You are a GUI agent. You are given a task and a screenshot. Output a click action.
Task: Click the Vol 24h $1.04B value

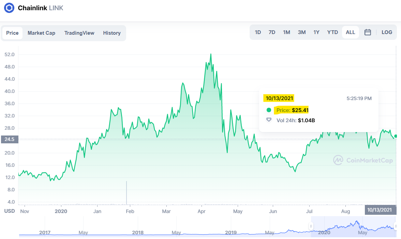pos(296,120)
